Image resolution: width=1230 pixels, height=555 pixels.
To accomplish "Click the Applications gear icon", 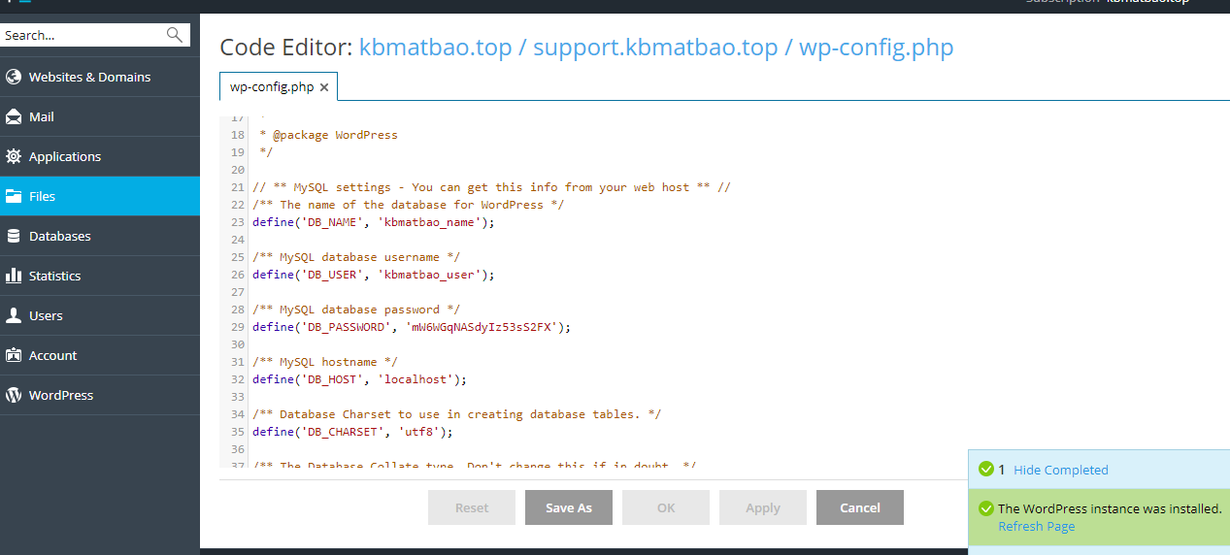I will (14, 156).
